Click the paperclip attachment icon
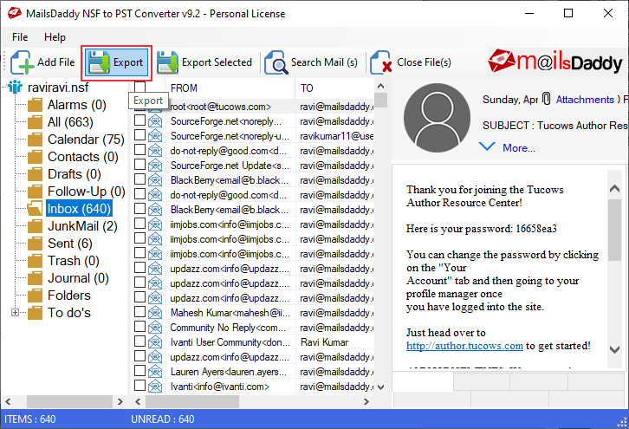The height and width of the screenshot is (429, 629). tap(546, 98)
